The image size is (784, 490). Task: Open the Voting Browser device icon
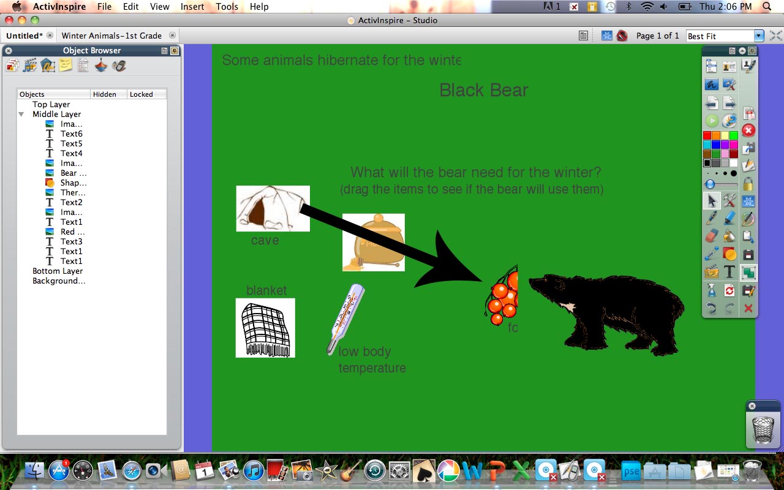tap(119, 65)
